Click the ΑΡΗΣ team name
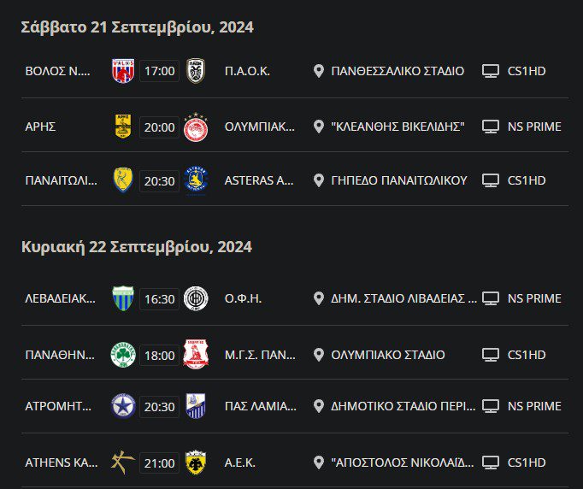Screen dimensions: 583x489 point(40,127)
